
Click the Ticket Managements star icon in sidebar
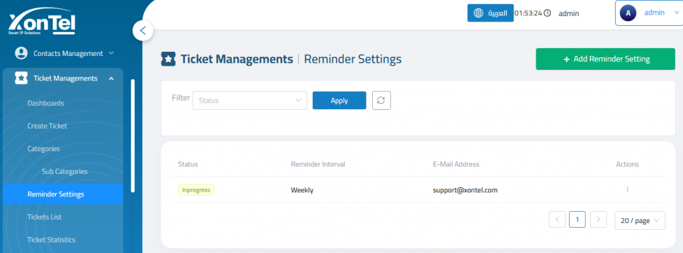point(21,79)
